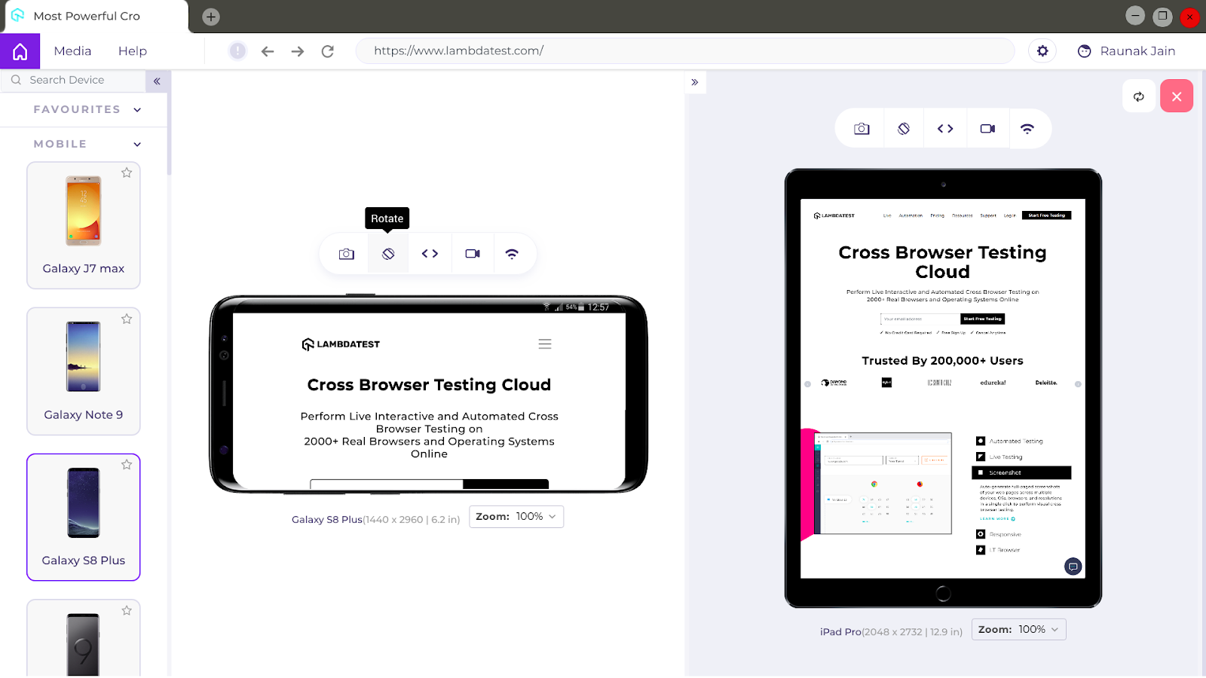Close the iPad Pro device panel
Screen dimensions: 1206x678
[x=1177, y=96]
